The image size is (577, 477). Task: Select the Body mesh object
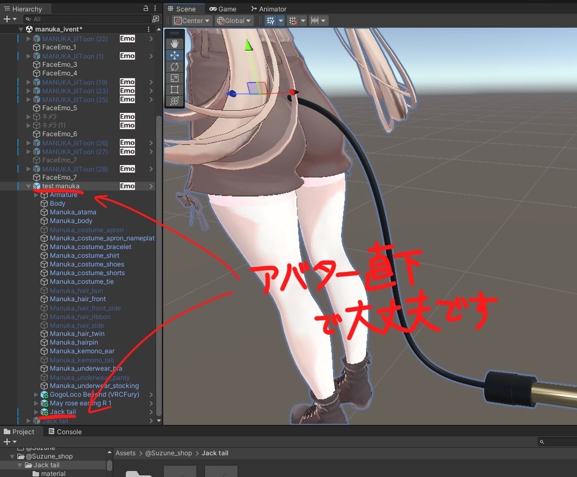pos(57,204)
